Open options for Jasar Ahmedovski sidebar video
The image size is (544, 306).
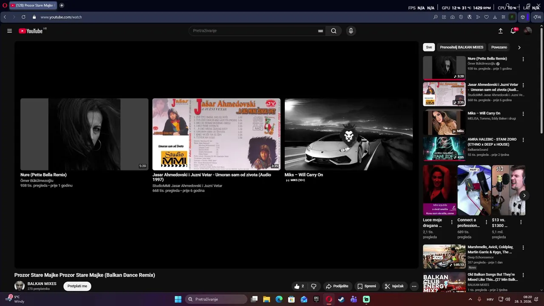tap(523, 85)
